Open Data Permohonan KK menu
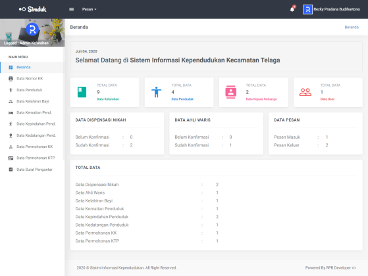368x276 pixels. (32, 147)
